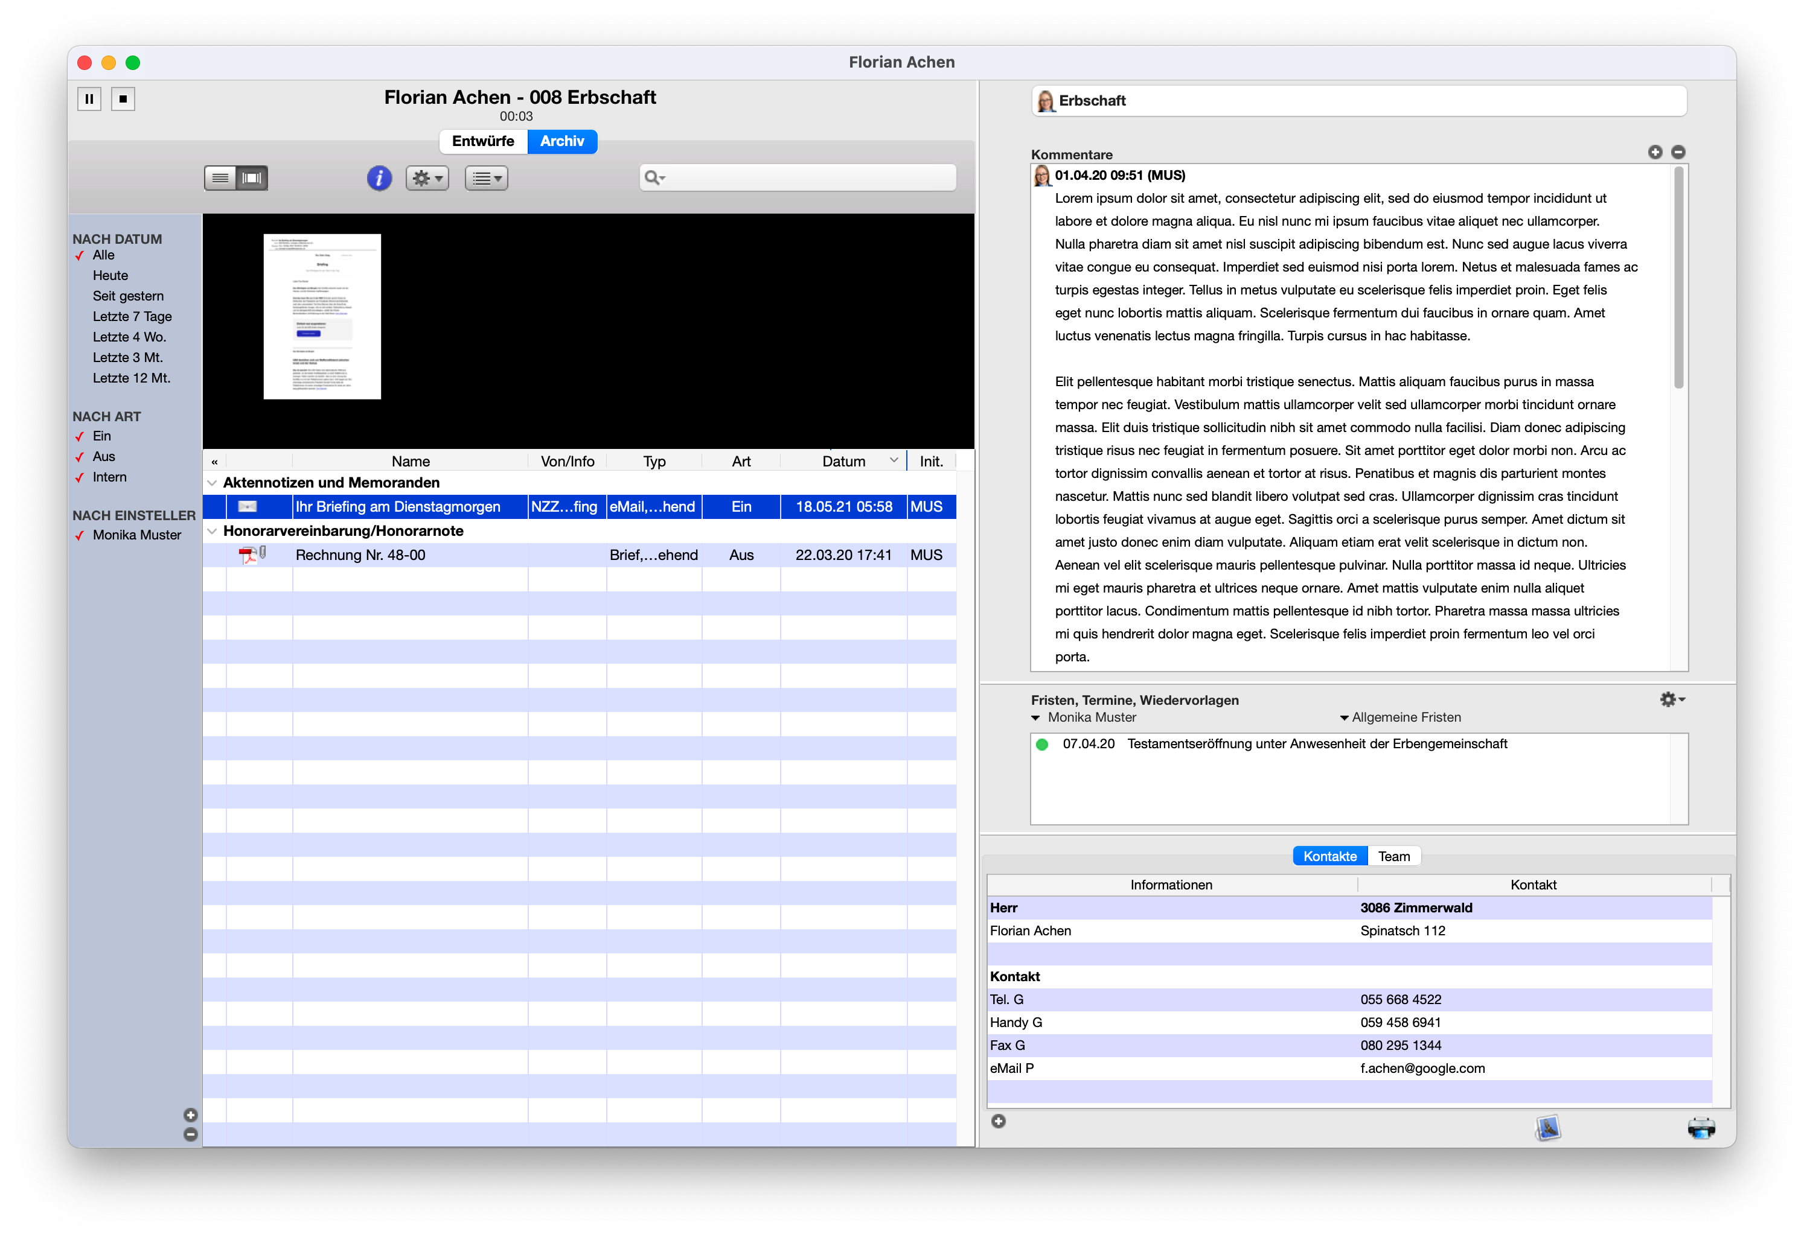Switch to preview view layout
This screenshot has height=1237, width=1804.
pos(252,179)
